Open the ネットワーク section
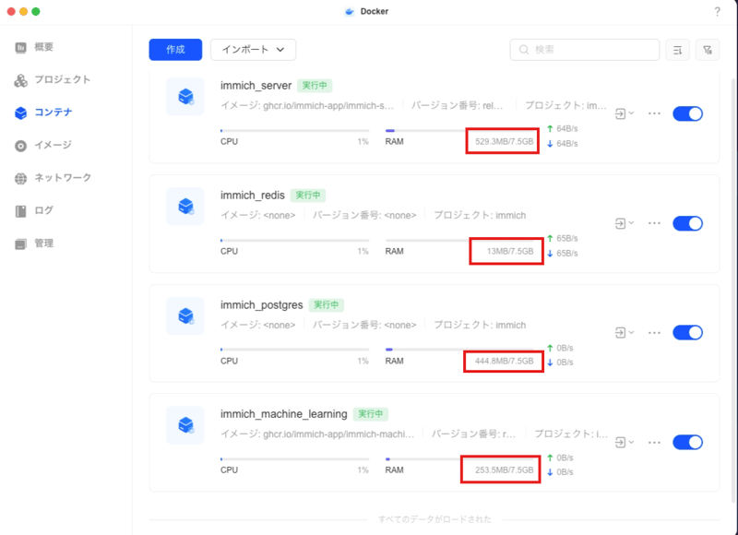Image resolution: width=738 pixels, height=535 pixels. click(x=53, y=178)
